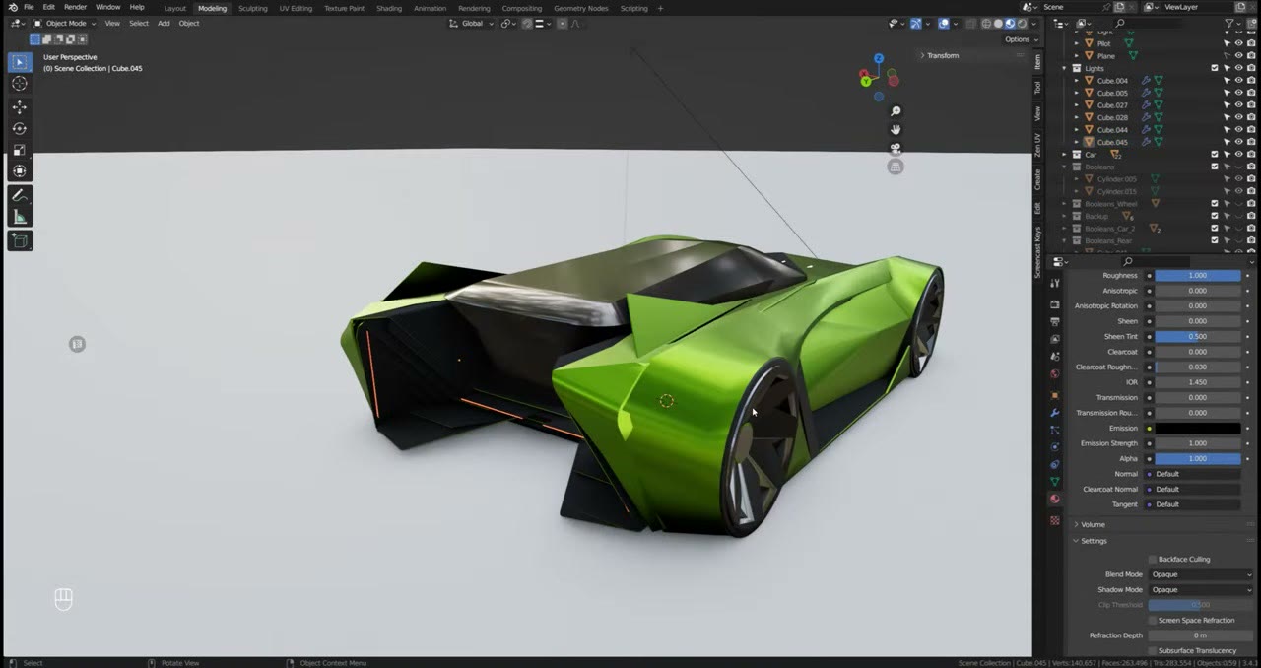Activate the Transform tool
This screenshot has width=1261, height=668.
pos(19,171)
